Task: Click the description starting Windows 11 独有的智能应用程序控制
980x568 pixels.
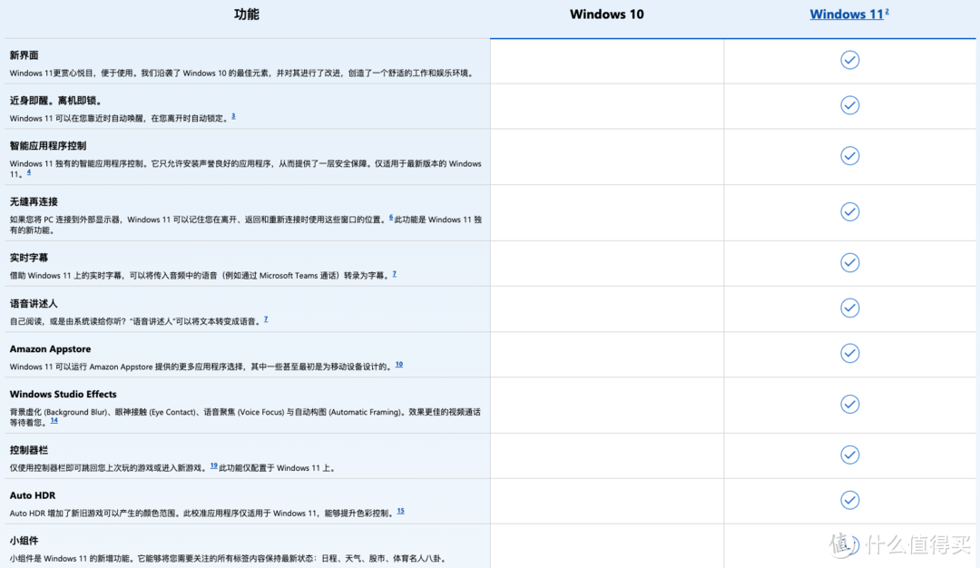Action: point(246,169)
